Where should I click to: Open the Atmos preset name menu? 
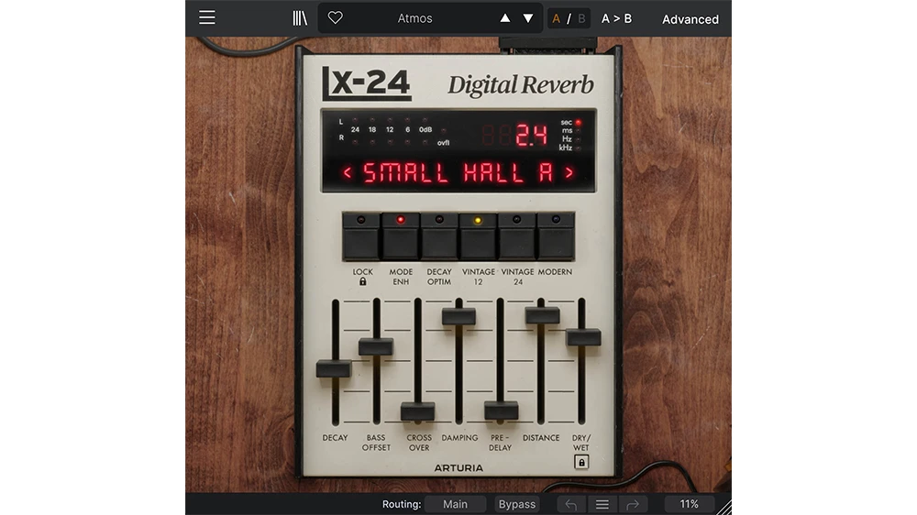click(x=415, y=18)
